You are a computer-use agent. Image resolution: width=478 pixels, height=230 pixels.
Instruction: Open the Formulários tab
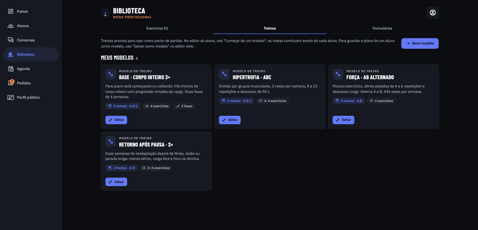[x=382, y=28]
